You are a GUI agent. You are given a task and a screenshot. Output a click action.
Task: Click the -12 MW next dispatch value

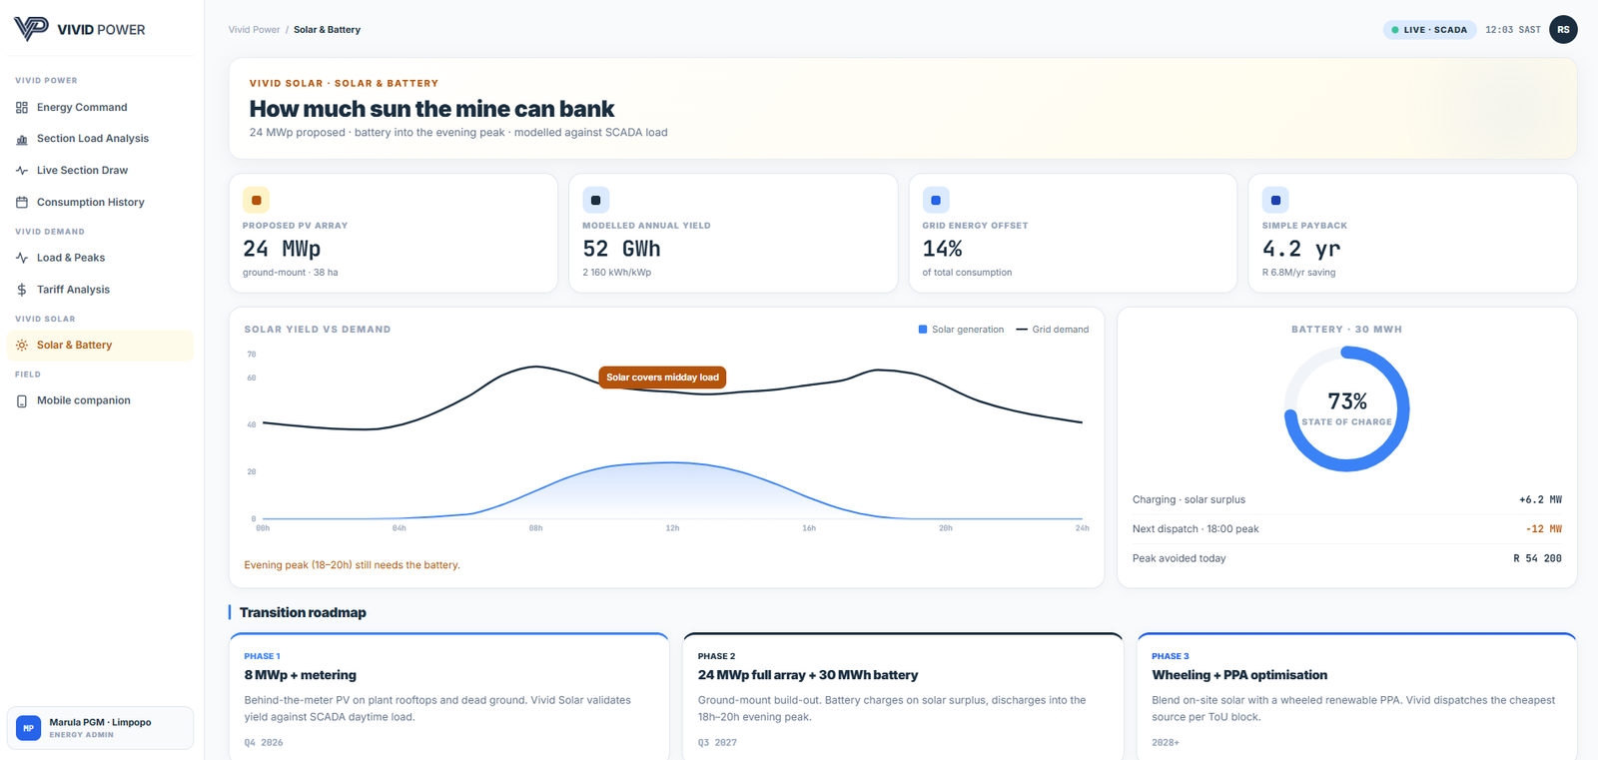1544,529
